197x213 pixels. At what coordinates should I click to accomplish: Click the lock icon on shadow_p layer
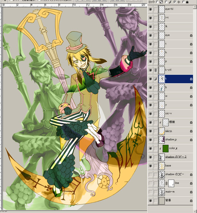pyautogui.click(x=191, y=140)
